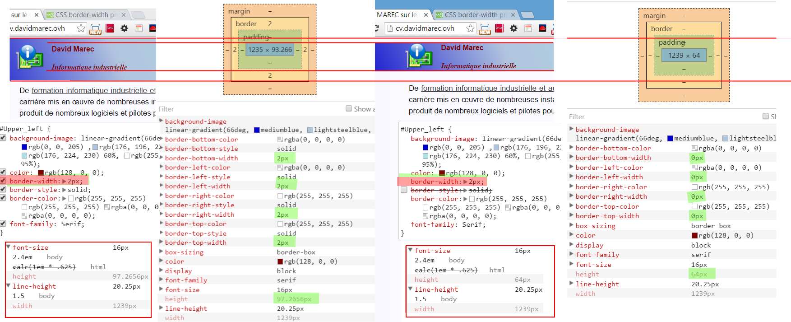The height and width of the screenshot is (322, 791).
Task: Select the MAREC sur le browser tab
Action: (396, 15)
